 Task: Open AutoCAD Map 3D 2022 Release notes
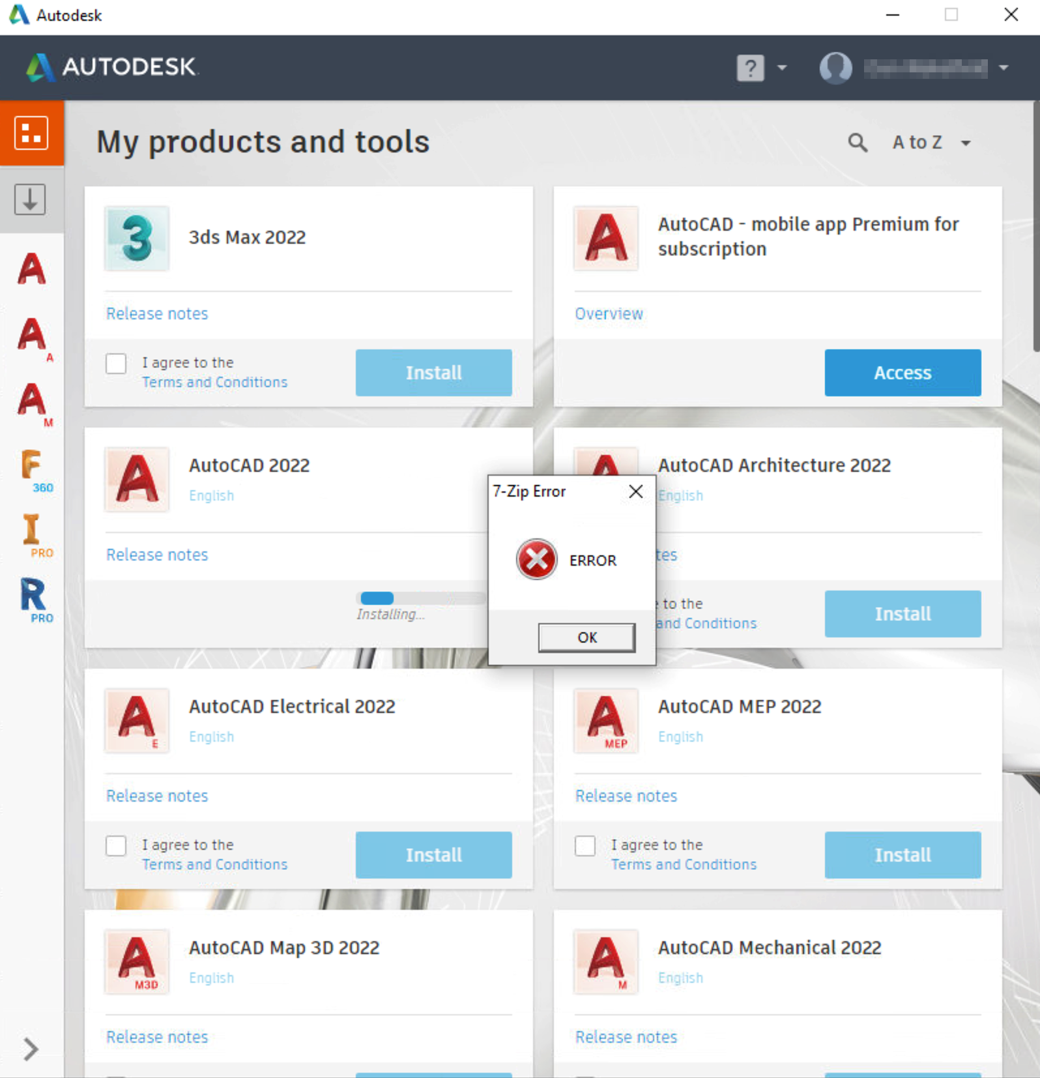tap(157, 1037)
